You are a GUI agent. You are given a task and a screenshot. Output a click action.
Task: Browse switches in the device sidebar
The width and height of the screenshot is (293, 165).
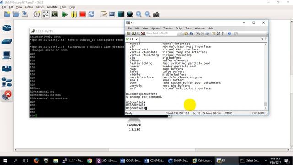pos(7,41)
